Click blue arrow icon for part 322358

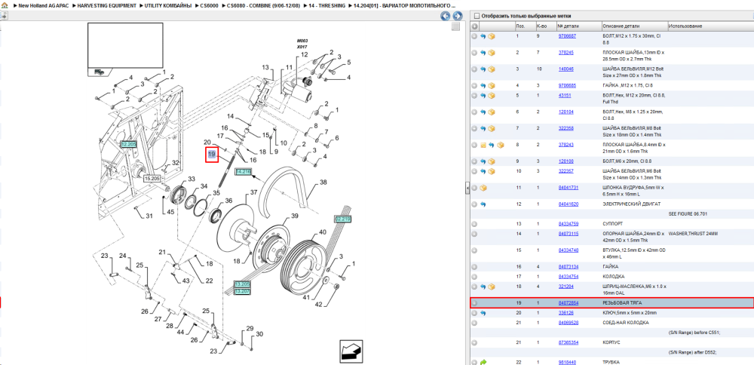(x=483, y=128)
